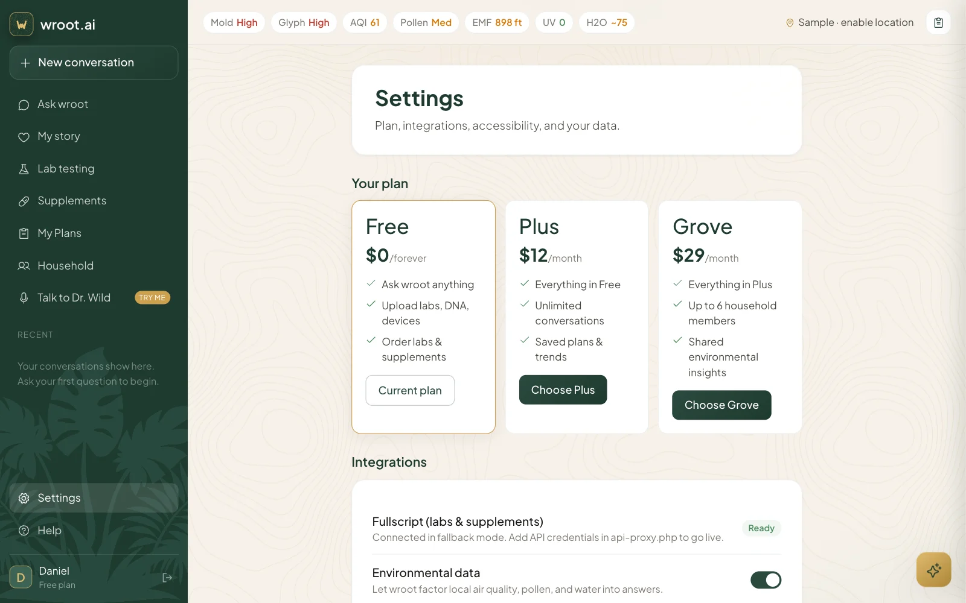
Task: Open the Ask wroot chat bubble icon
Action: tap(24, 105)
